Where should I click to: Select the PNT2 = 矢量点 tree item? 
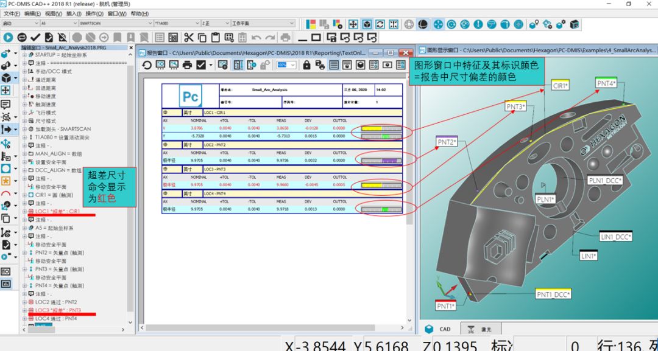click(x=60, y=252)
